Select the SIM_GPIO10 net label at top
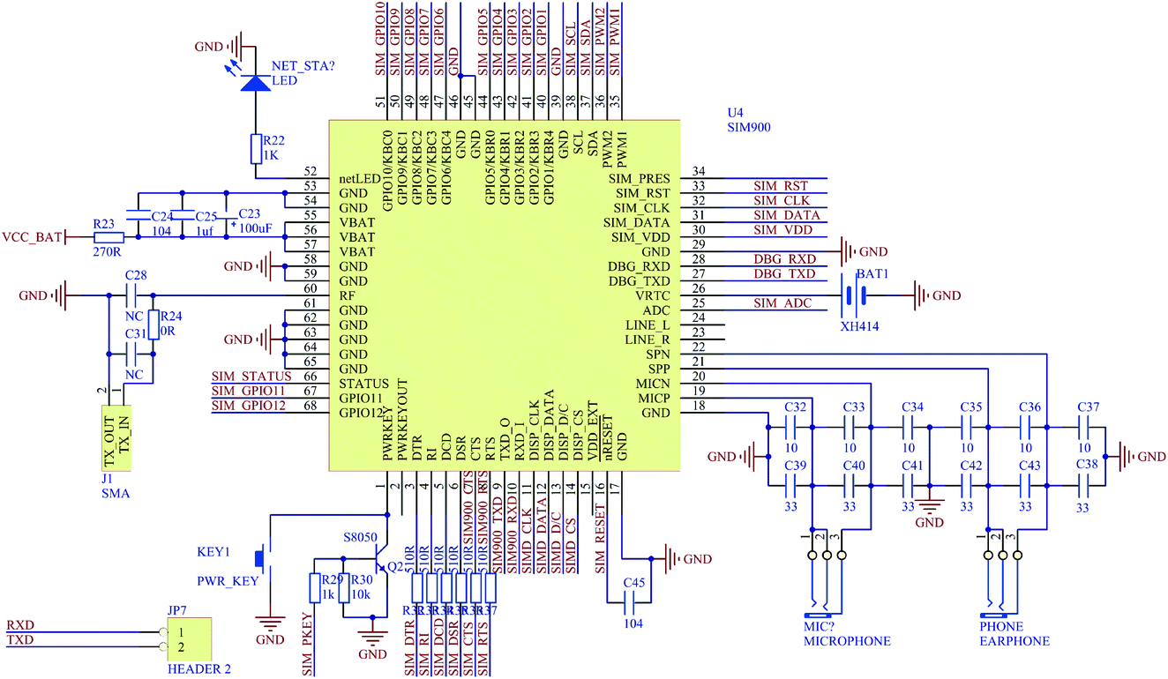Viewport: 1168px width, 679px height. coord(380,37)
